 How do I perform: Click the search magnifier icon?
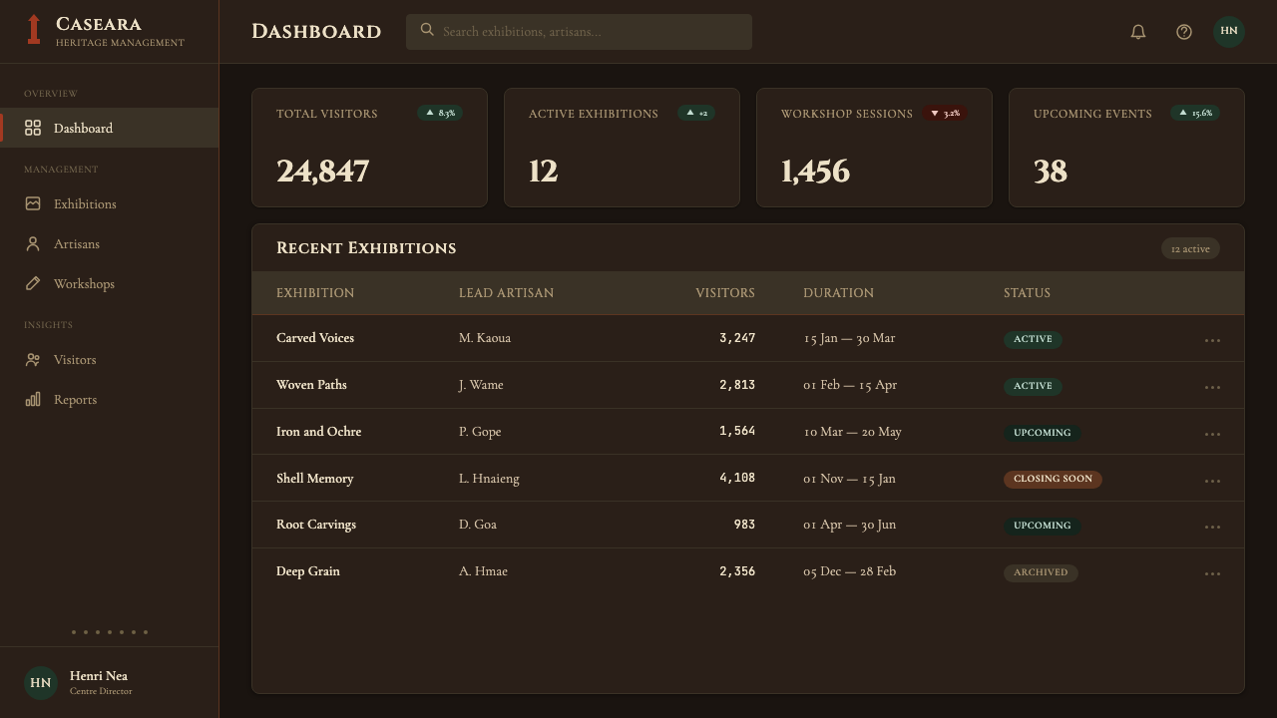coord(427,30)
